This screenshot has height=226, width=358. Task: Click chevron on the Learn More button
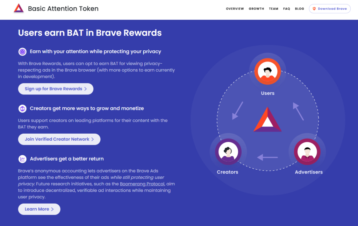coord(52,209)
